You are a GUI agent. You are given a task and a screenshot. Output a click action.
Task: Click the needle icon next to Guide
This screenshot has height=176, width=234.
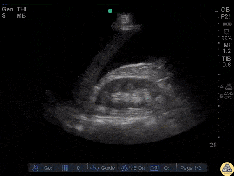pos(95,168)
